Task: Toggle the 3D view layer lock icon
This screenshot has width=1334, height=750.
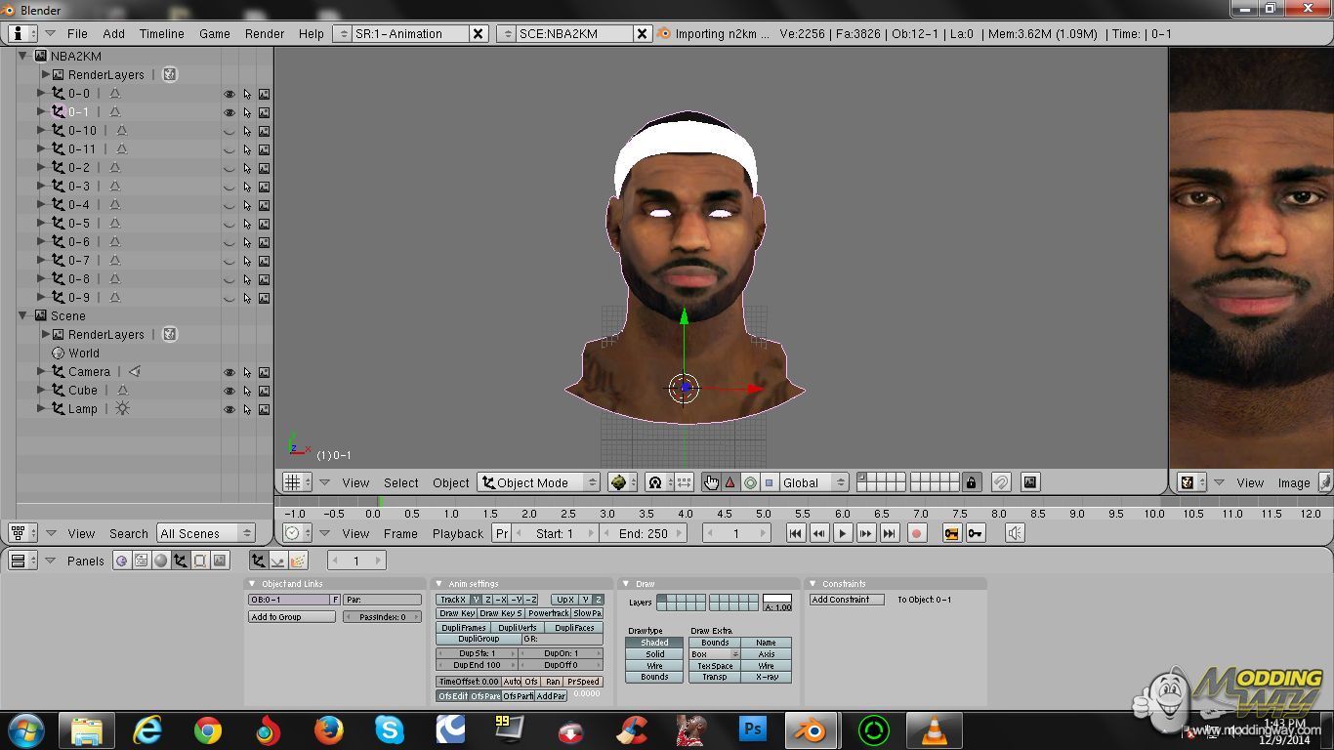Action: point(971,482)
